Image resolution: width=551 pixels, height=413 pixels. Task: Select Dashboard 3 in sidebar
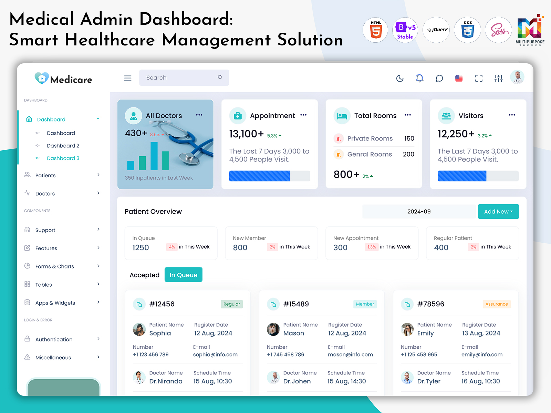(x=63, y=158)
